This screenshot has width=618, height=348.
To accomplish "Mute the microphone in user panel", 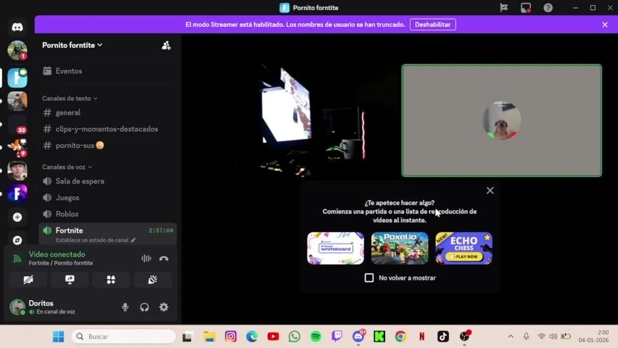I will point(125,307).
